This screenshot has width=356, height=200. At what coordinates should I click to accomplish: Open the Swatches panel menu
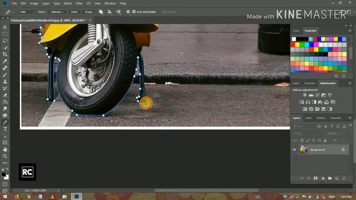350,31
